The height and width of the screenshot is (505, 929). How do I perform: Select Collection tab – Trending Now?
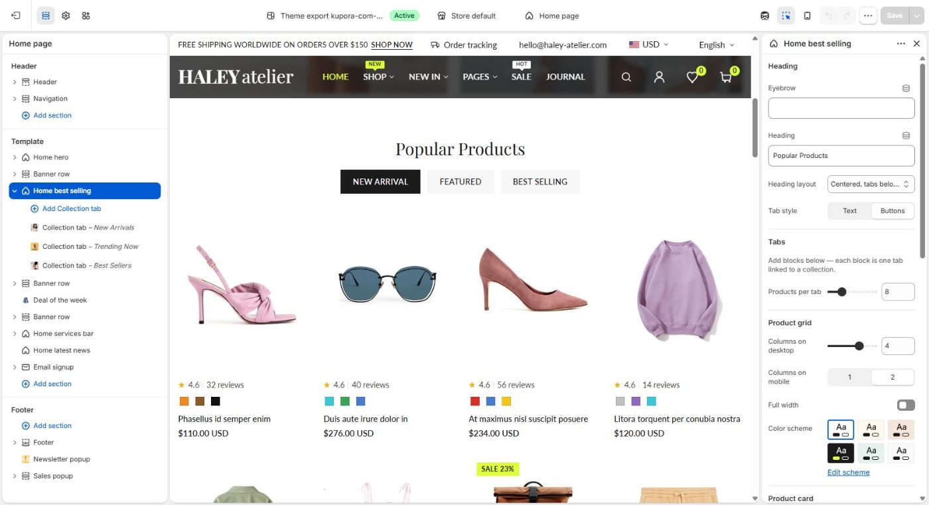84,246
